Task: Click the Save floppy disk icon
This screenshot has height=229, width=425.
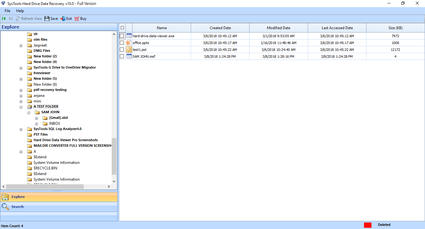Action: tap(47, 19)
